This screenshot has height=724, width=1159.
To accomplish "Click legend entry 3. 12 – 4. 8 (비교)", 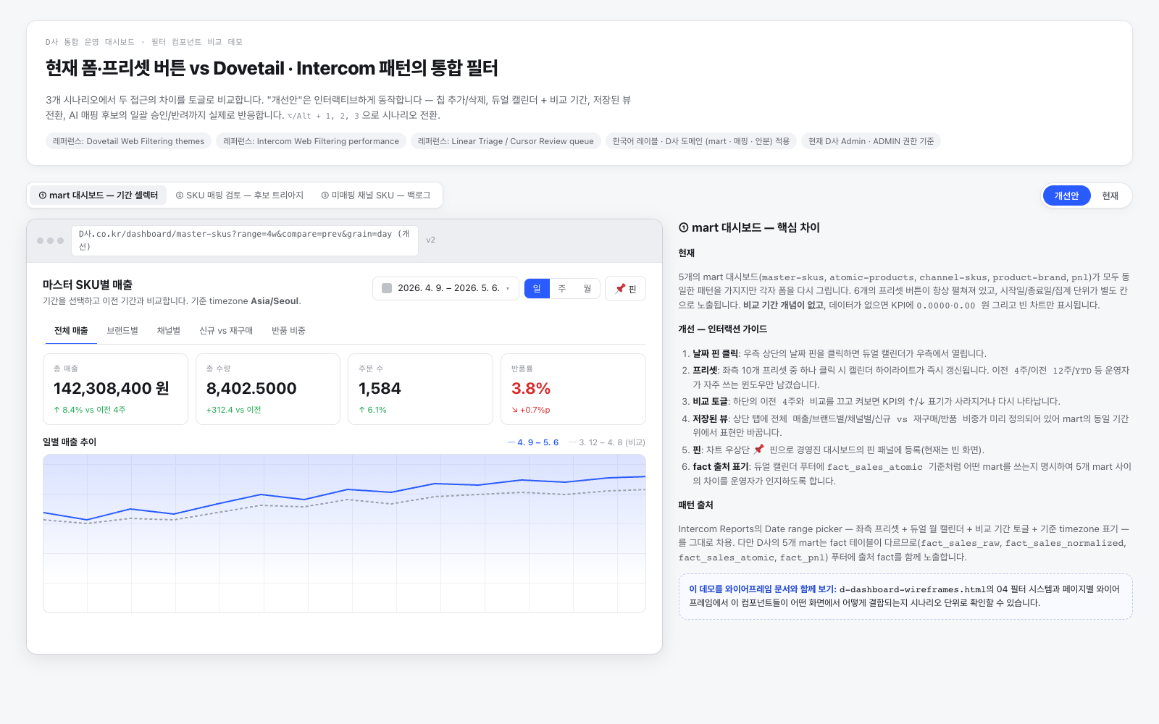I will click(x=606, y=442).
